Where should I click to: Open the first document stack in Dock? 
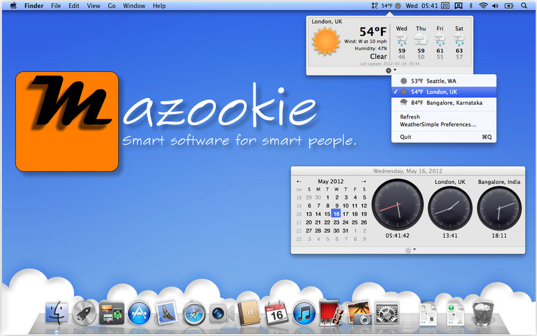coord(428,314)
